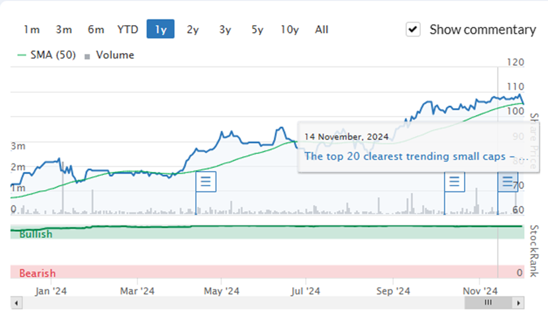Click the Jan '24 axis label
The width and height of the screenshot is (548, 318).
pos(51,291)
